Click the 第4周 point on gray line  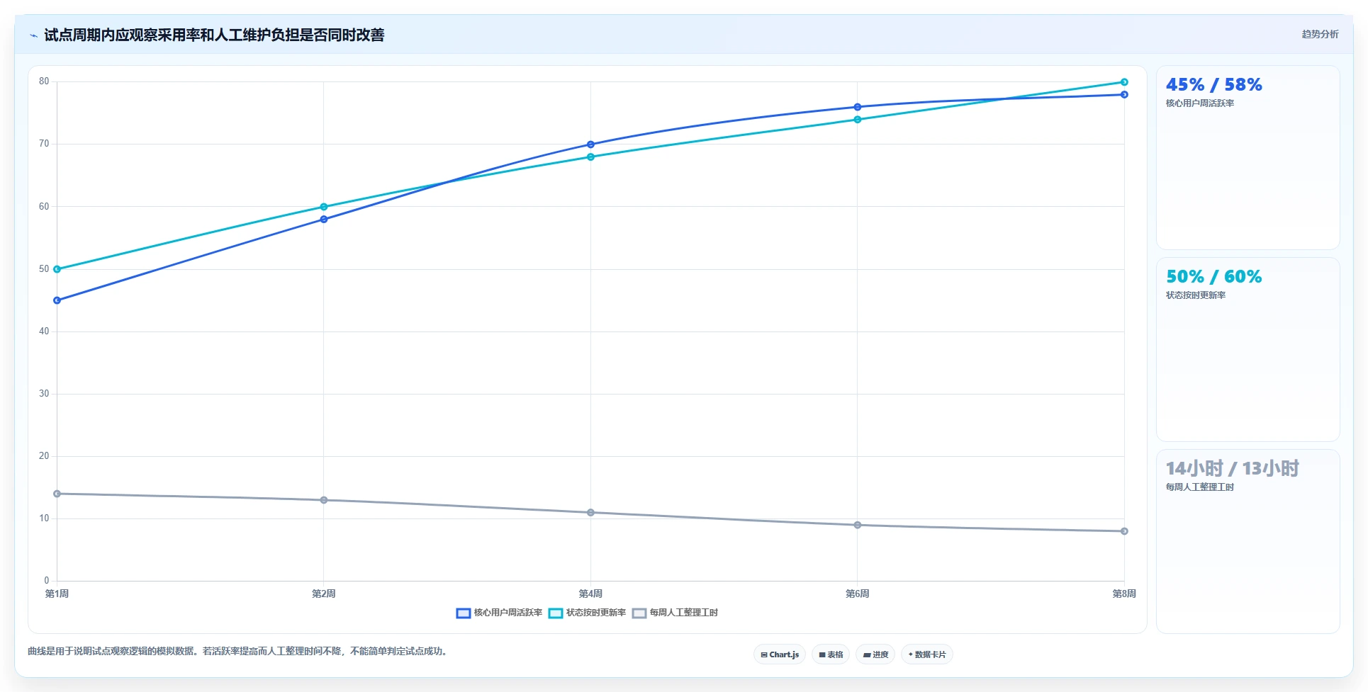tap(590, 512)
